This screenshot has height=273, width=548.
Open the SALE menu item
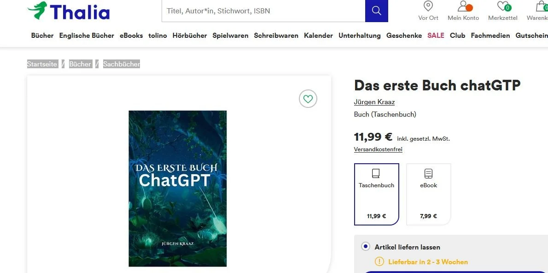(x=436, y=36)
